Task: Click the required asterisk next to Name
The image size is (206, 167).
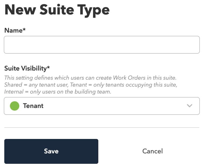Action: (x=24, y=29)
